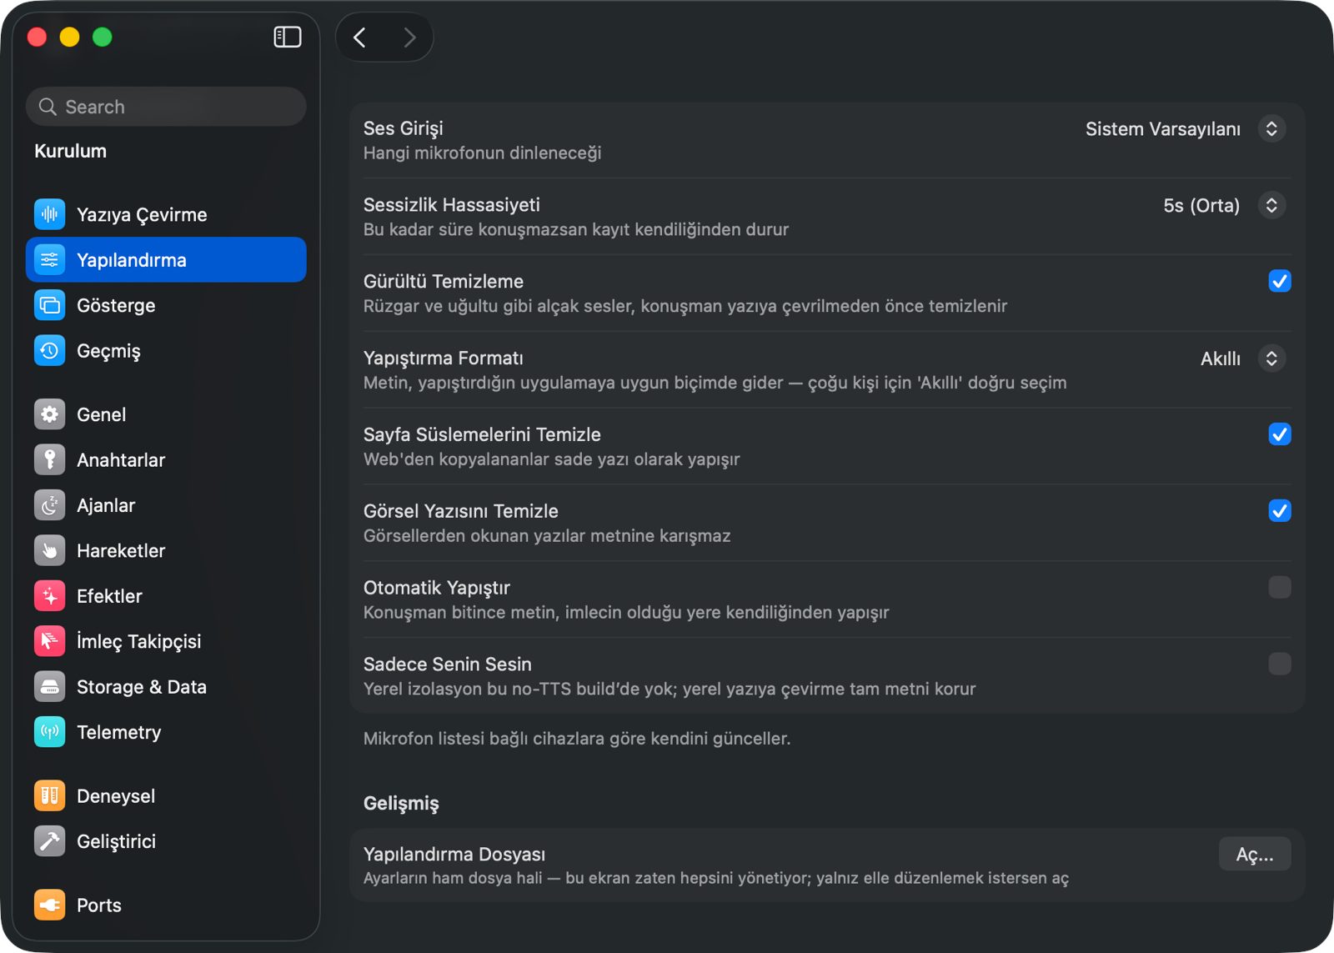Open Yapıştırma Formatı popup arrows

pos(1271,359)
